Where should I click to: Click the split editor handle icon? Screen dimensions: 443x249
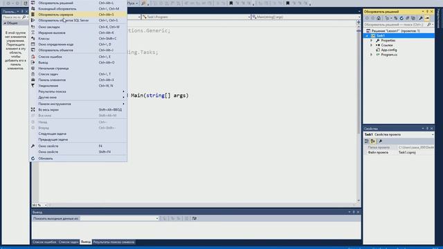pos(359,21)
